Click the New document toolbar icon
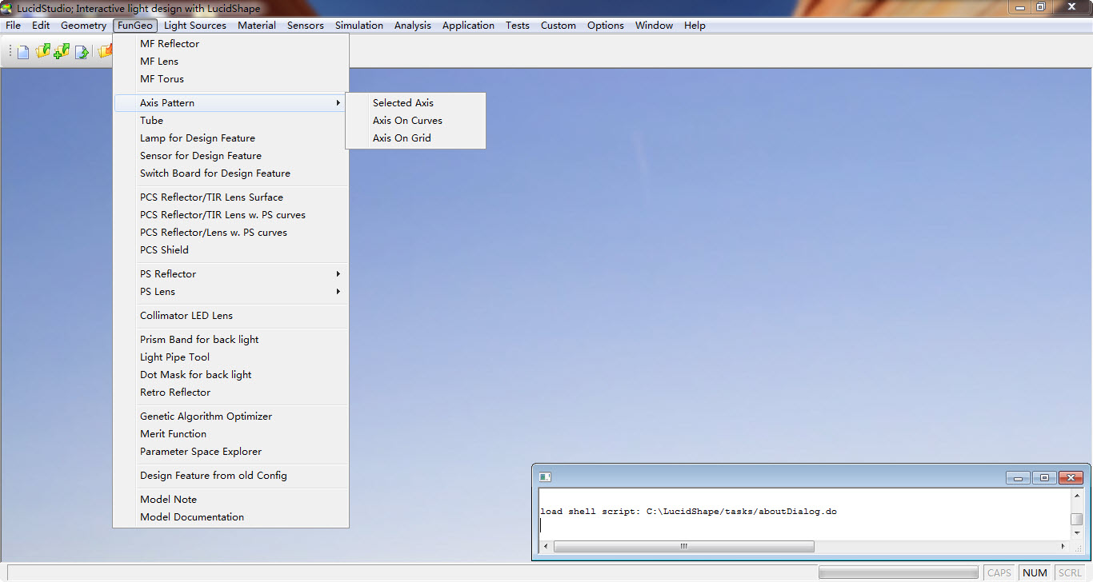This screenshot has width=1093, height=582. 23,53
